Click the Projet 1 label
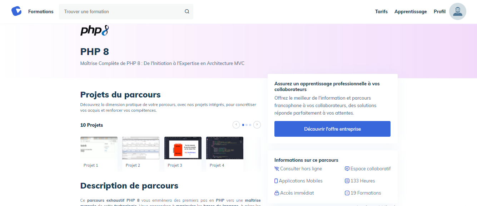Image resolution: width=477 pixels, height=206 pixels. coord(91,165)
